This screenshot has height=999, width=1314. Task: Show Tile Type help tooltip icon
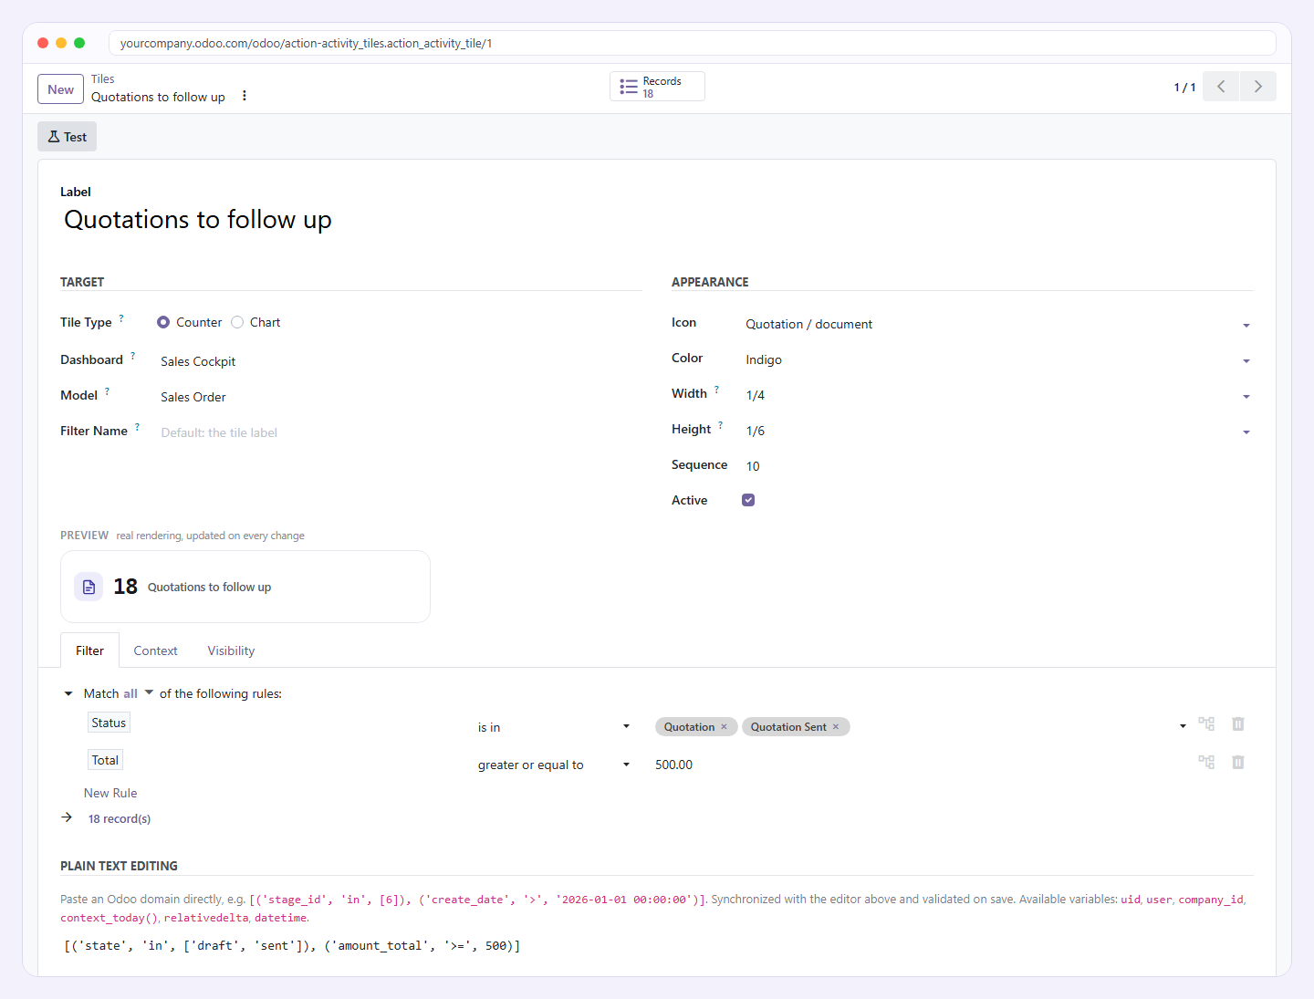[121, 318]
